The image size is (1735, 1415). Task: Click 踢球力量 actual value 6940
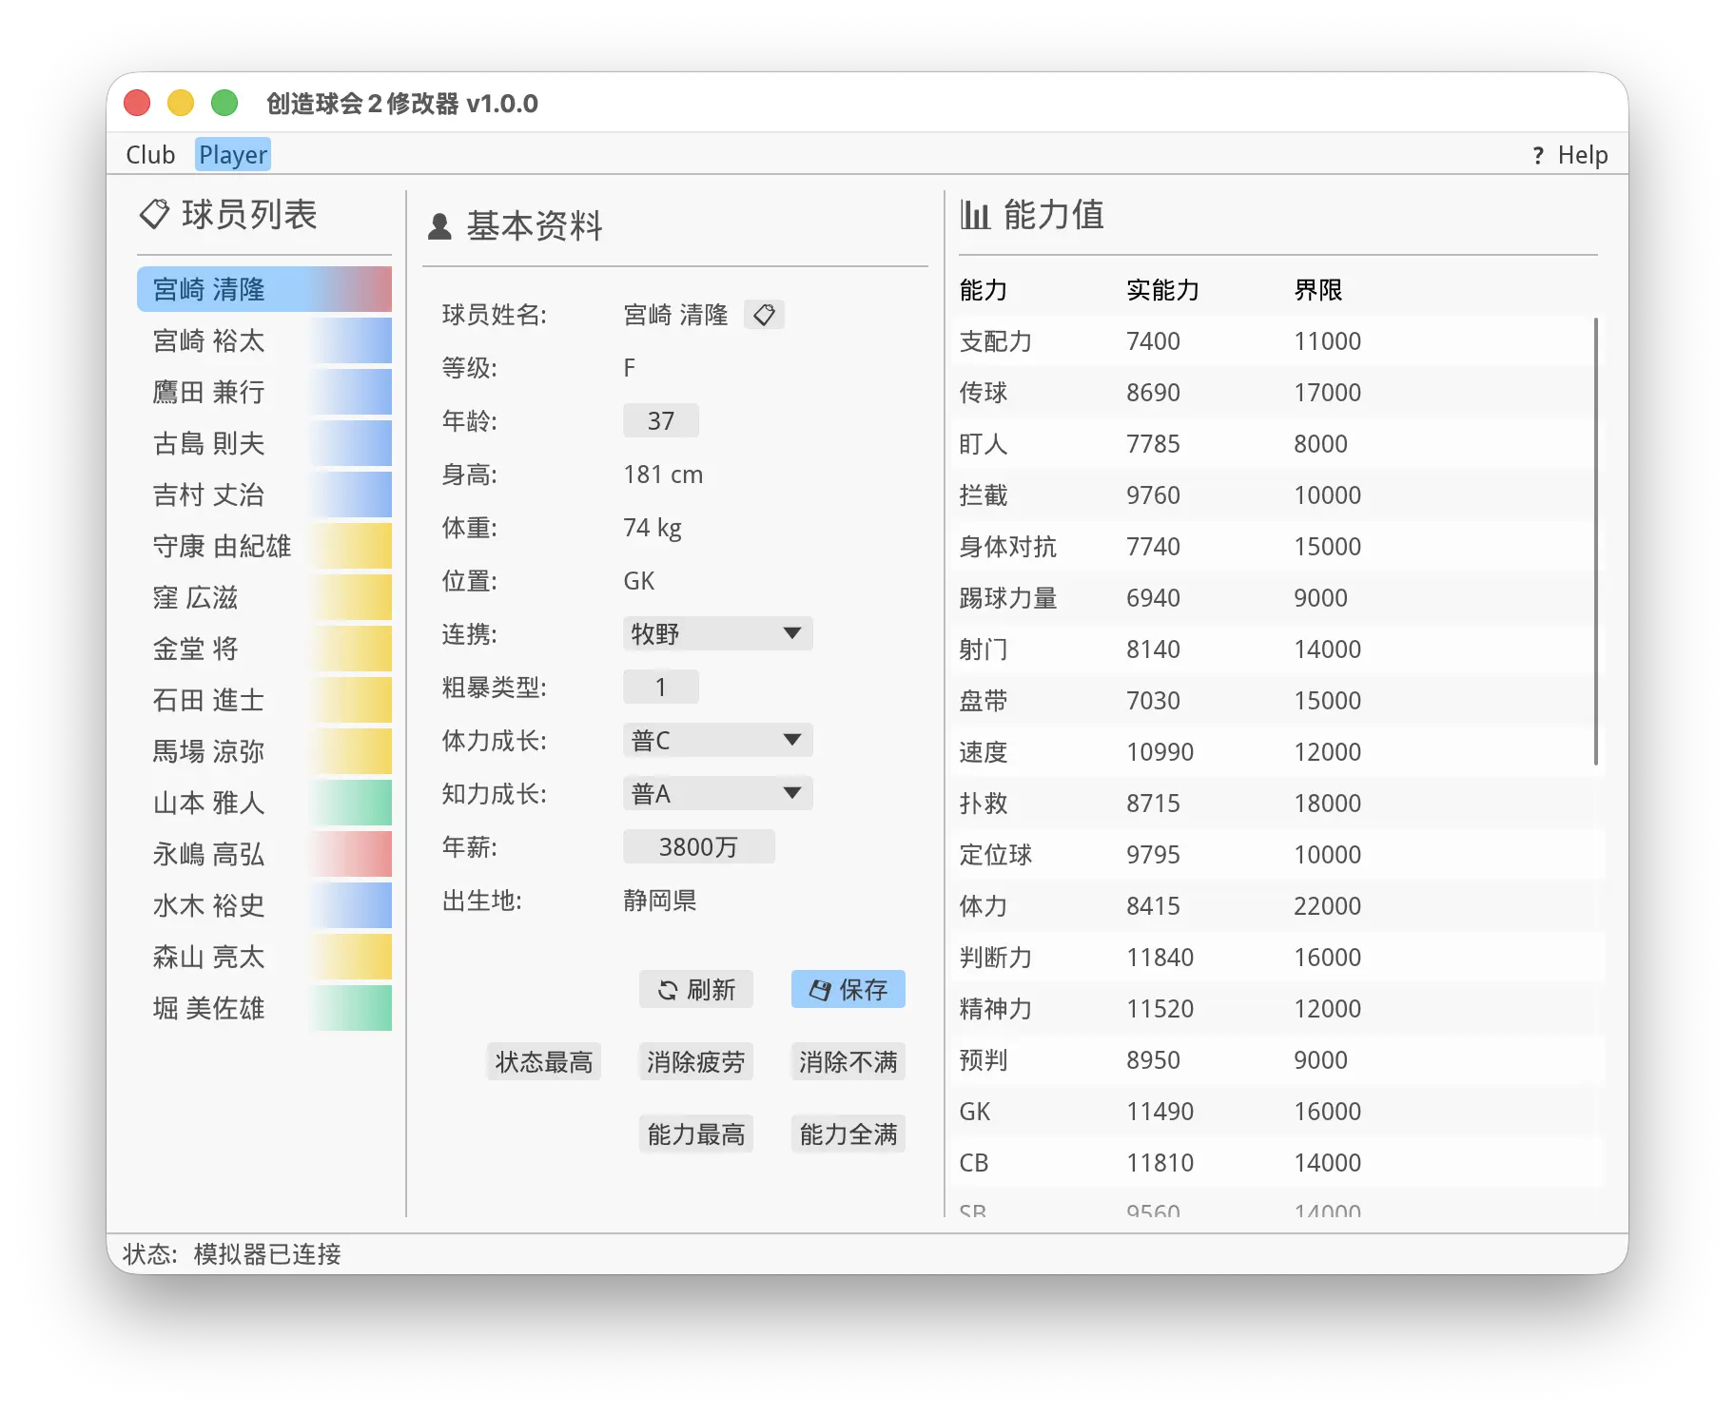pos(1153,598)
